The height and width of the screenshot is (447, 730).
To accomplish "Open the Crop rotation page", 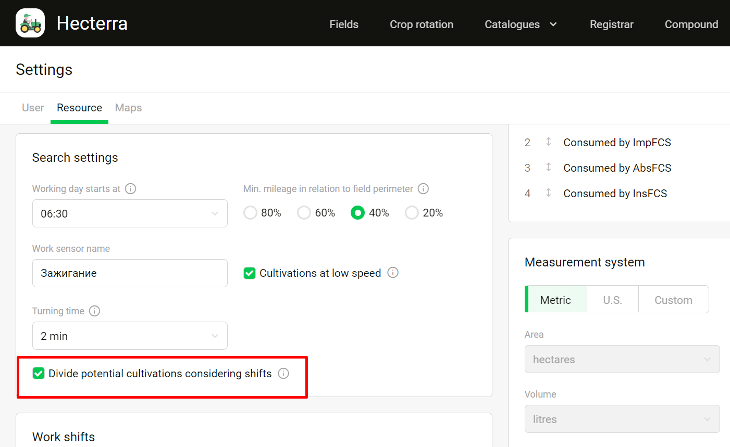I will click(x=421, y=24).
